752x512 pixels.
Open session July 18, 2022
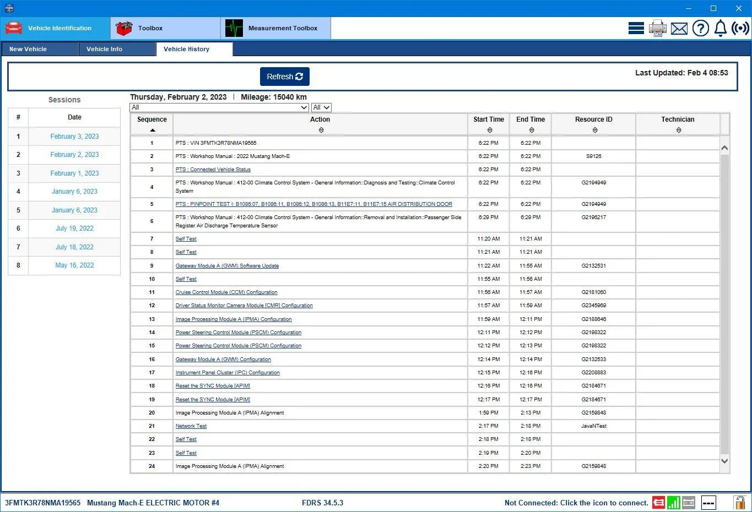[x=74, y=247]
